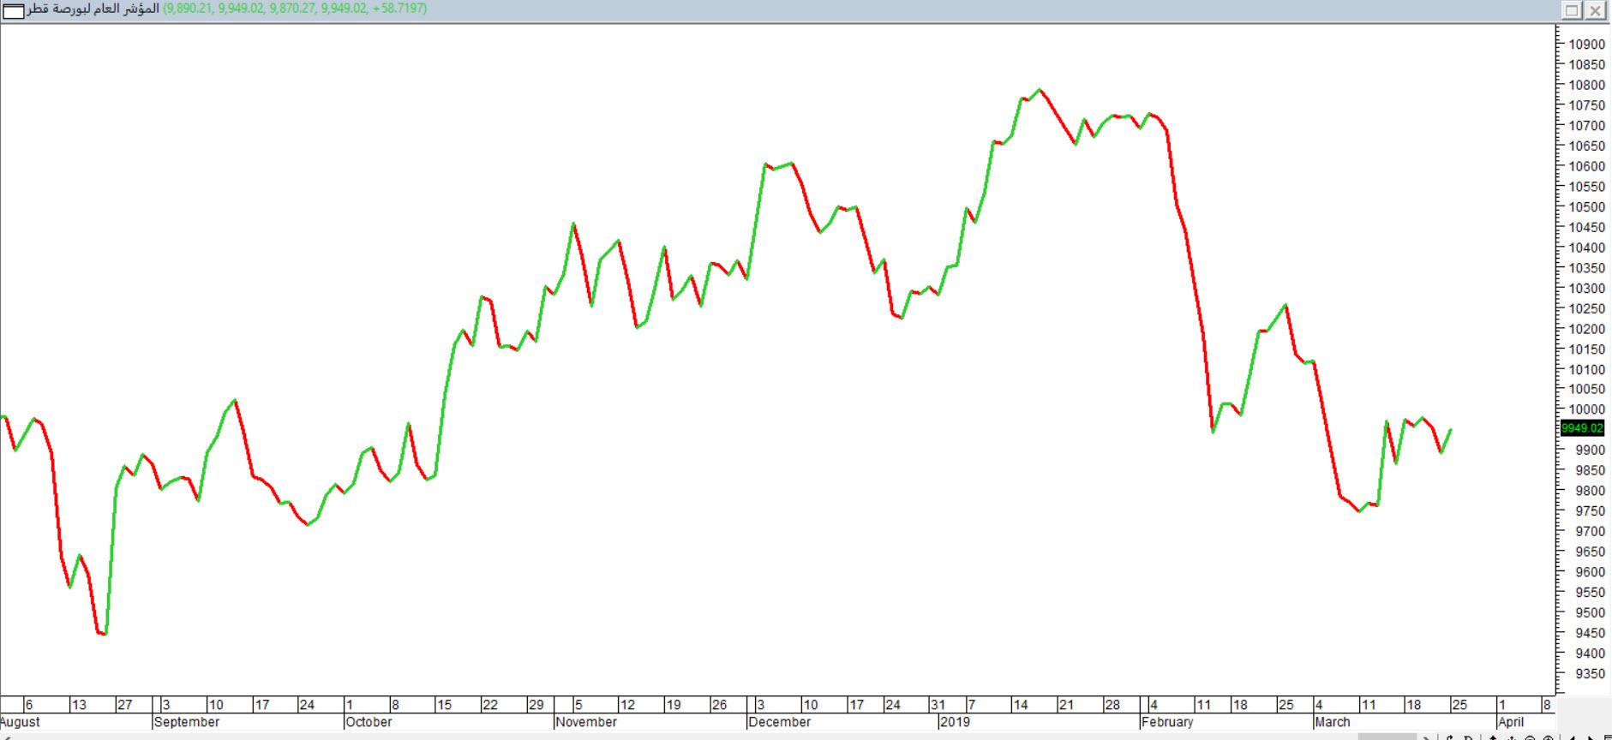The image size is (1612, 740).
Task: Click the 10800 price axis label
Action: pos(1586,85)
